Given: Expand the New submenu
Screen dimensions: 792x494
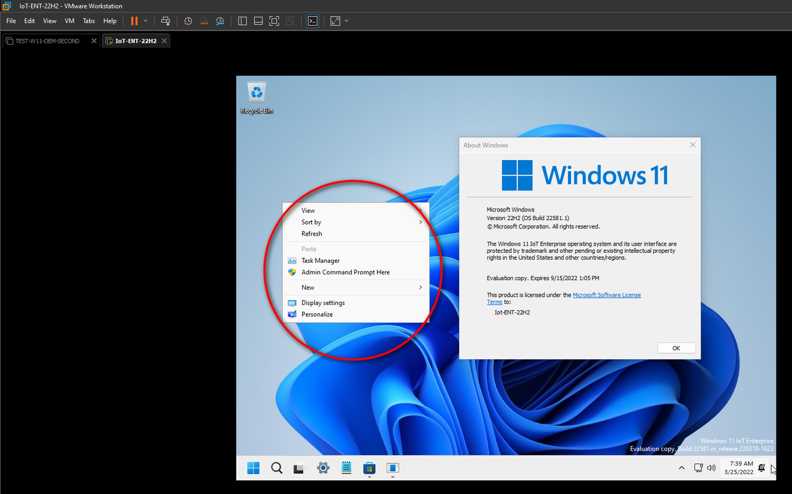Looking at the screenshot, I should [356, 287].
